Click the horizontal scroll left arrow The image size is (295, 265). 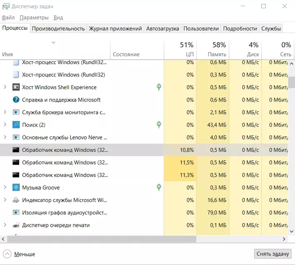(x=3, y=239)
